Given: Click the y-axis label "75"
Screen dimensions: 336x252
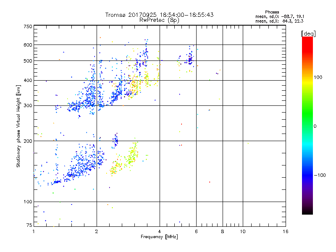Looking at the screenshot, I should coord(29,225).
